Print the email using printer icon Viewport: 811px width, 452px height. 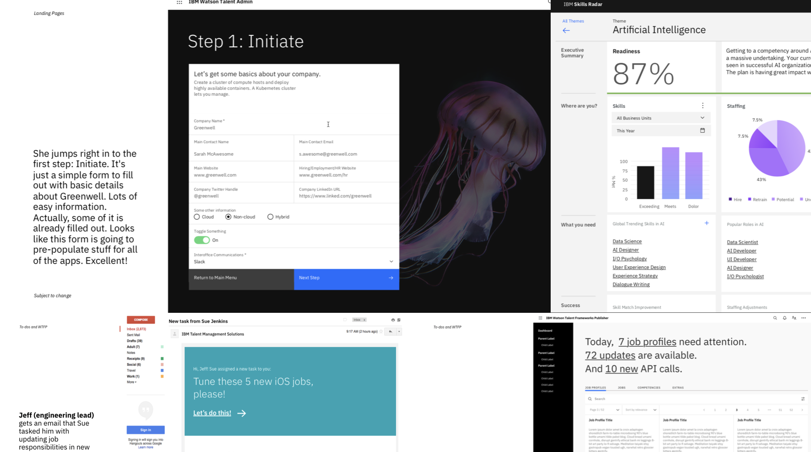(x=393, y=320)
